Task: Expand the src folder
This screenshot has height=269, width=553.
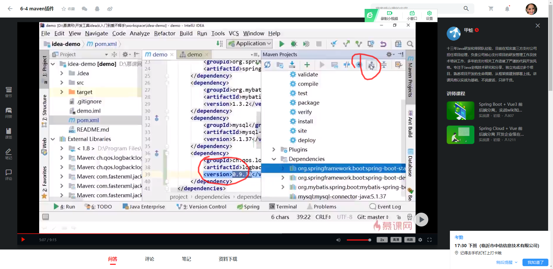Action: click(62, 83)
